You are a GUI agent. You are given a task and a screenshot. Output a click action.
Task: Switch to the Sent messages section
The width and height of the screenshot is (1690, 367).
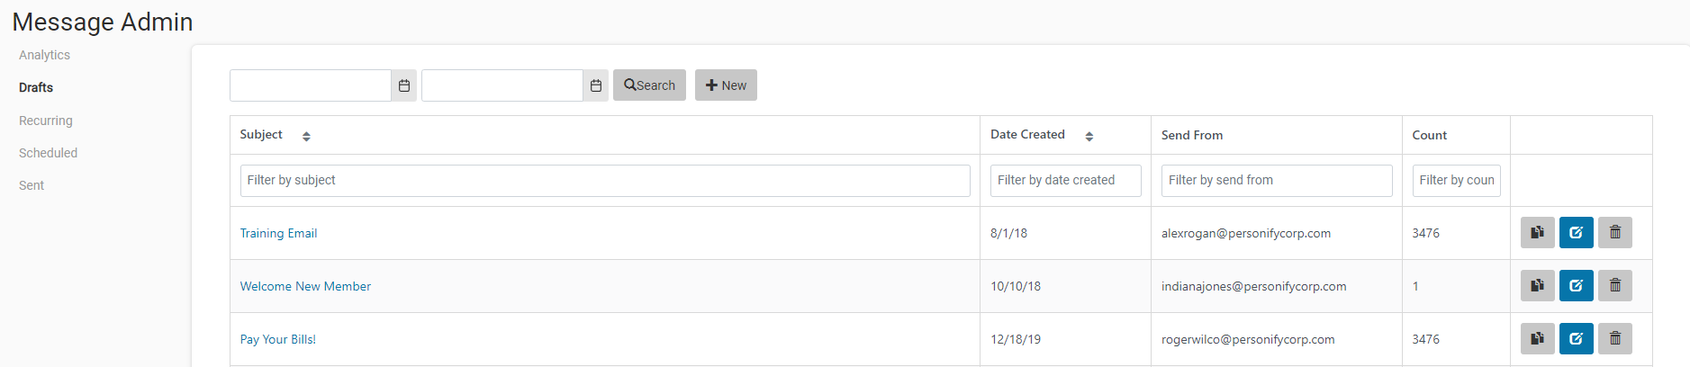[32, 185]
